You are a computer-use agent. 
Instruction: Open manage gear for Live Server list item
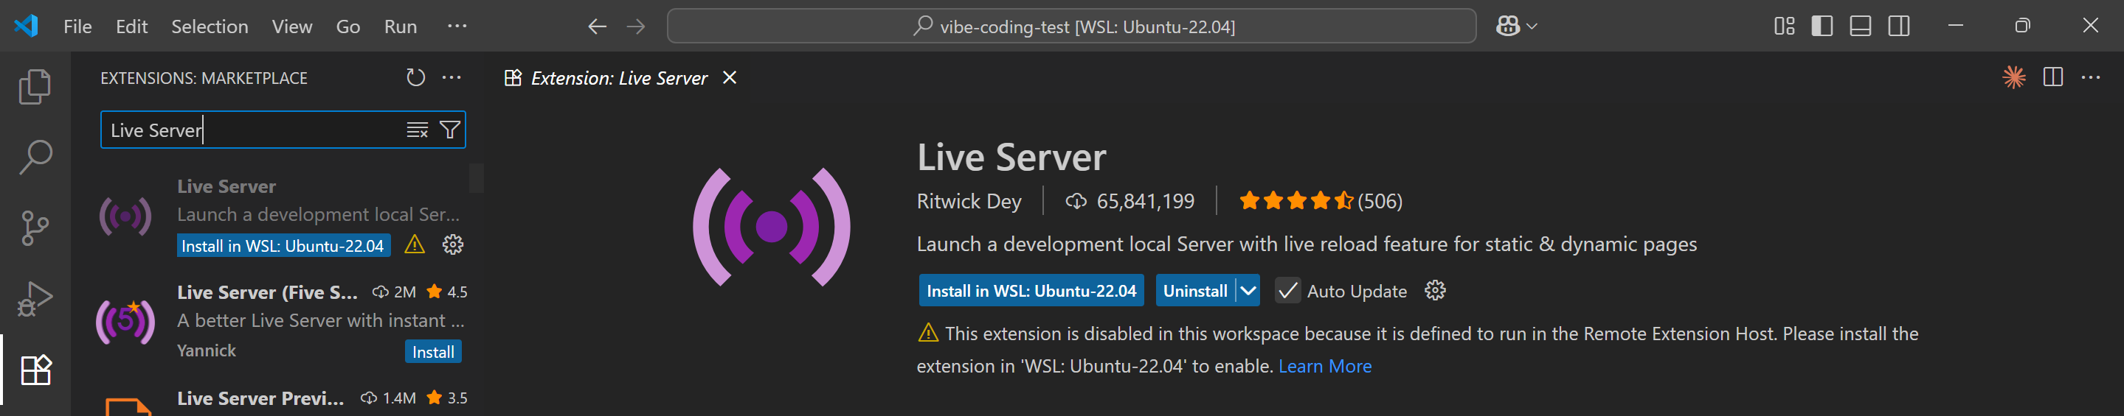pos(453,244)
